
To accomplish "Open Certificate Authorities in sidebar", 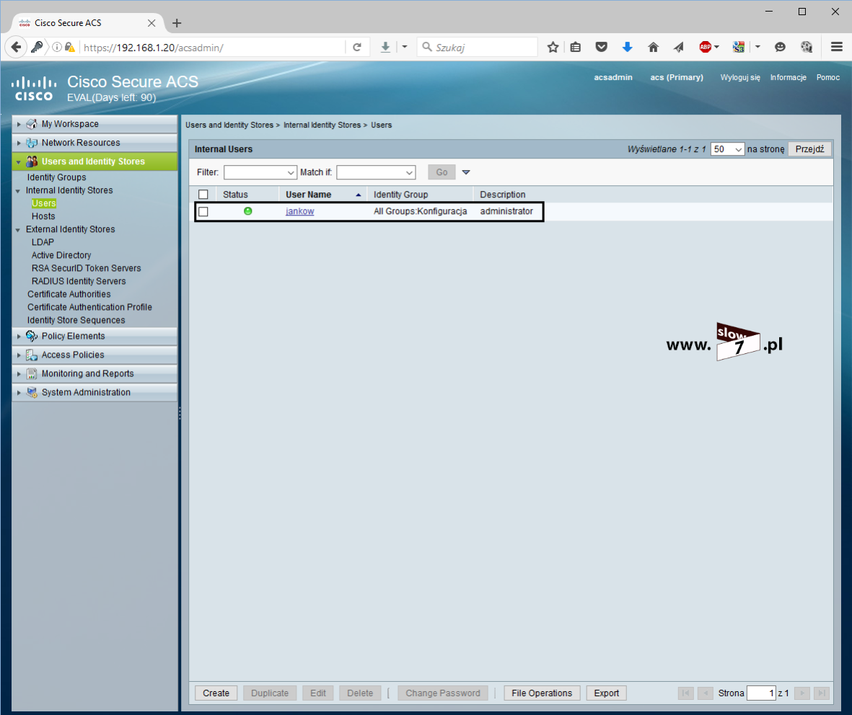I will click(69, 294).
